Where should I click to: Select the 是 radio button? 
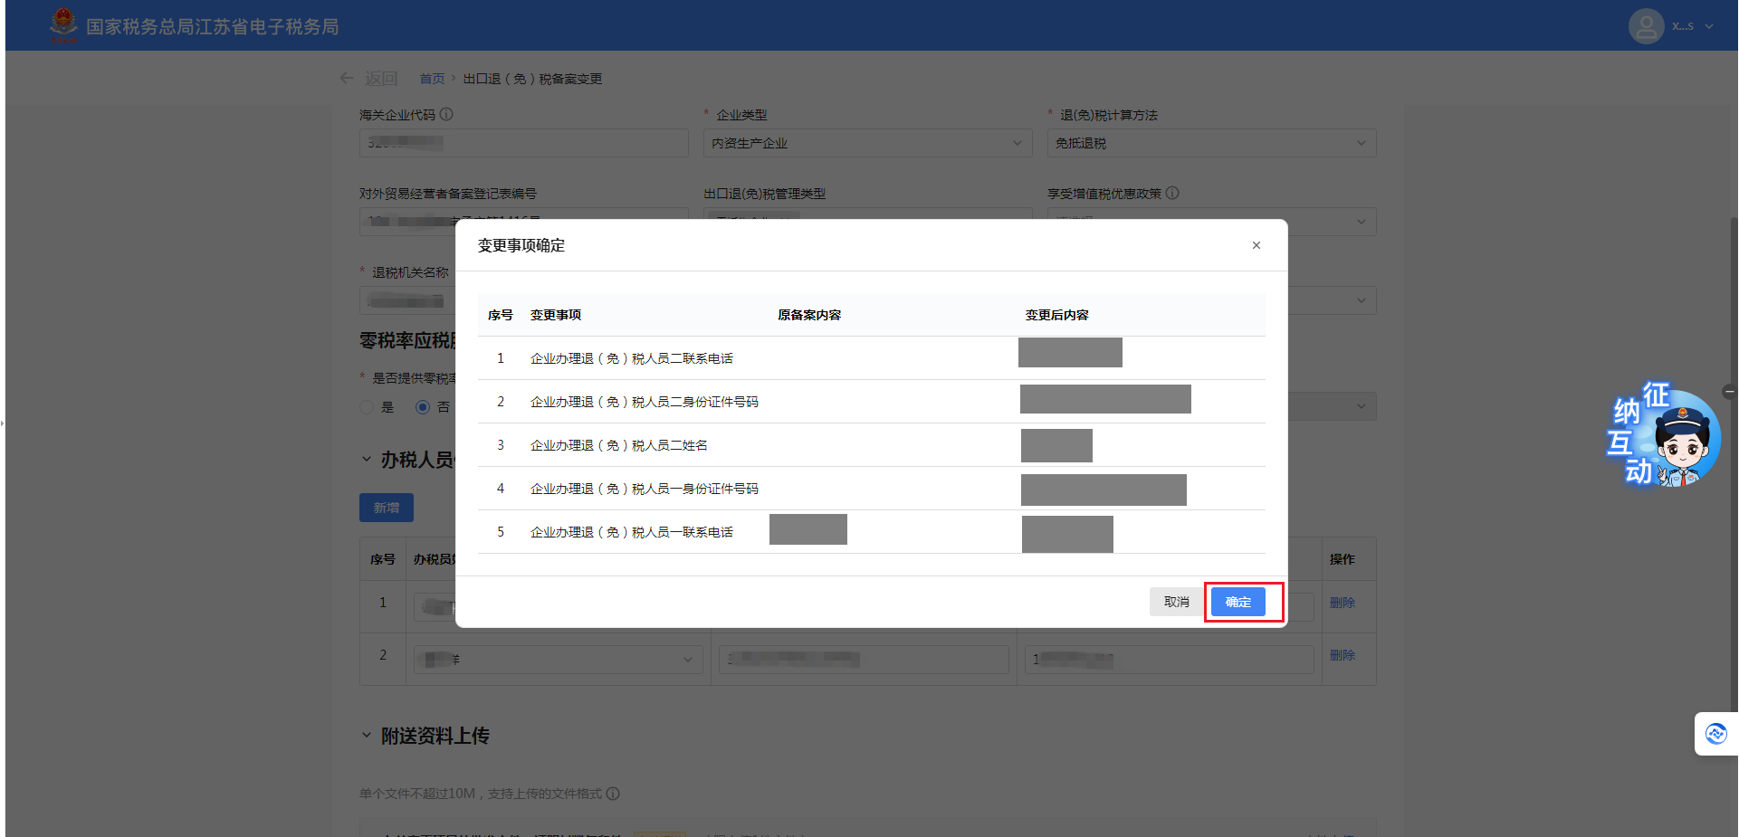pos(368,407)
